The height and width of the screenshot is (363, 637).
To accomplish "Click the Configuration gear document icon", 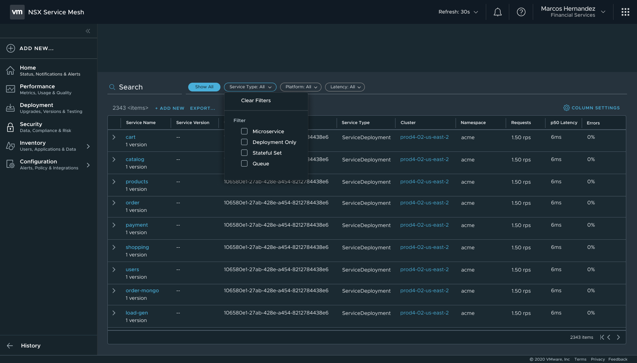I will point(10,164).
